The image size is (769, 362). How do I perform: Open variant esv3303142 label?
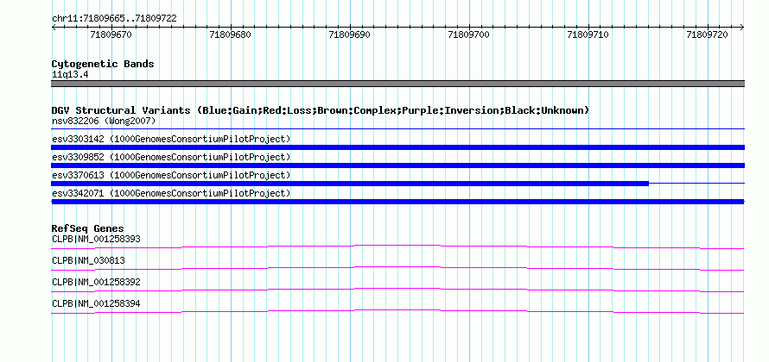(x=171, y=139)
